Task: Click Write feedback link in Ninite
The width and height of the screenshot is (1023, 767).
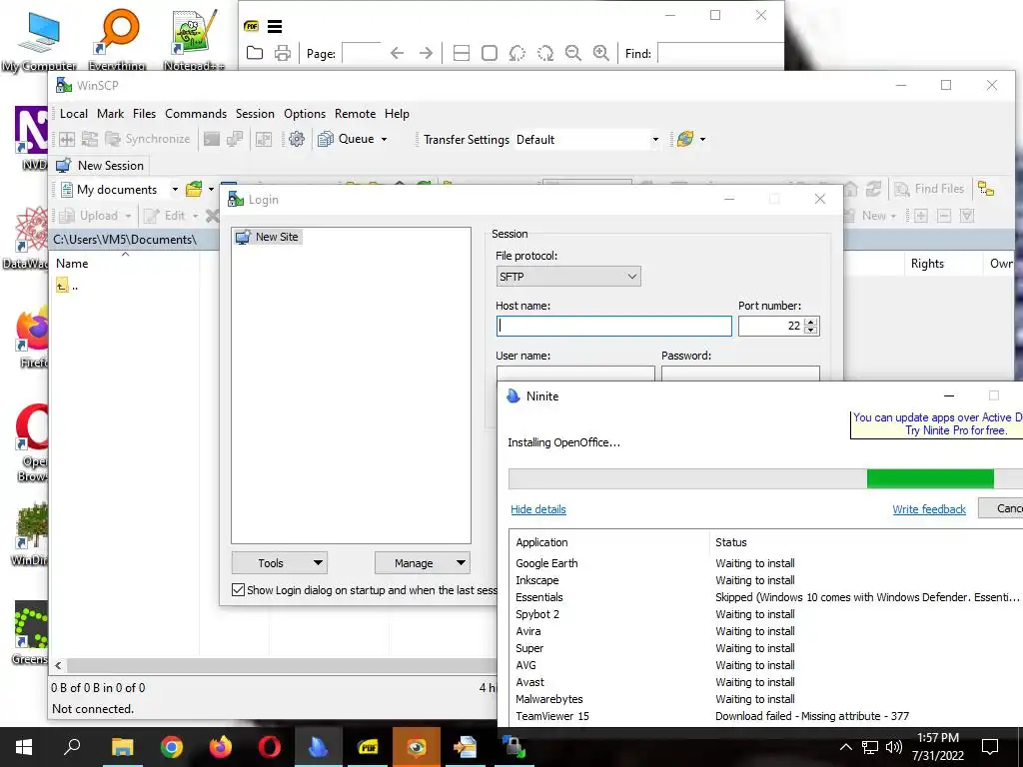Action: click(929, 509)
